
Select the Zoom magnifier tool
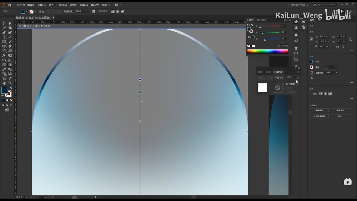pyautogui.click(x=10, y=83)
